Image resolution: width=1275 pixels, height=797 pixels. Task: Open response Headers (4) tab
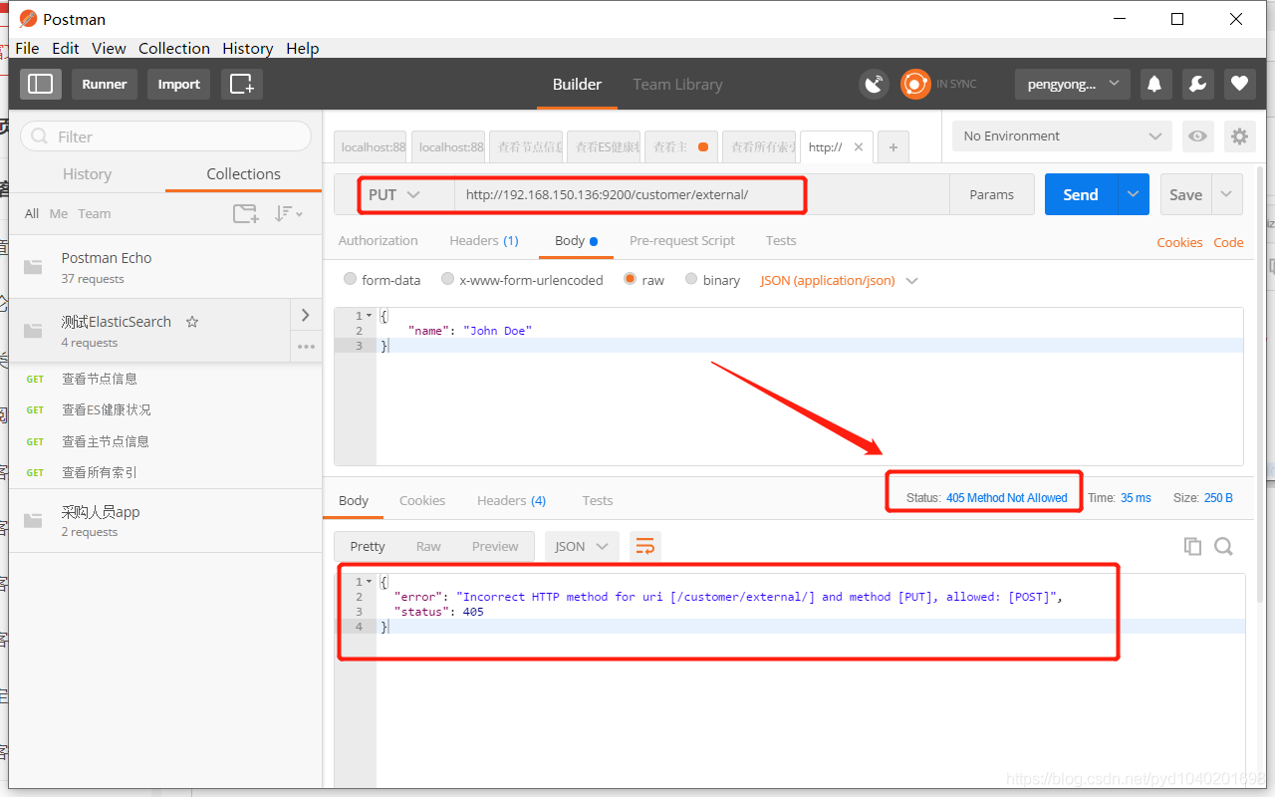[x=511, y=500]
